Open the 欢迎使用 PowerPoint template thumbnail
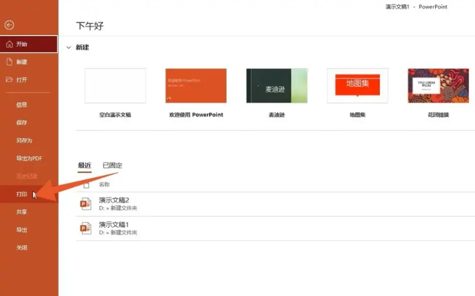The image size is (475, 296). [x=196, y=86]
